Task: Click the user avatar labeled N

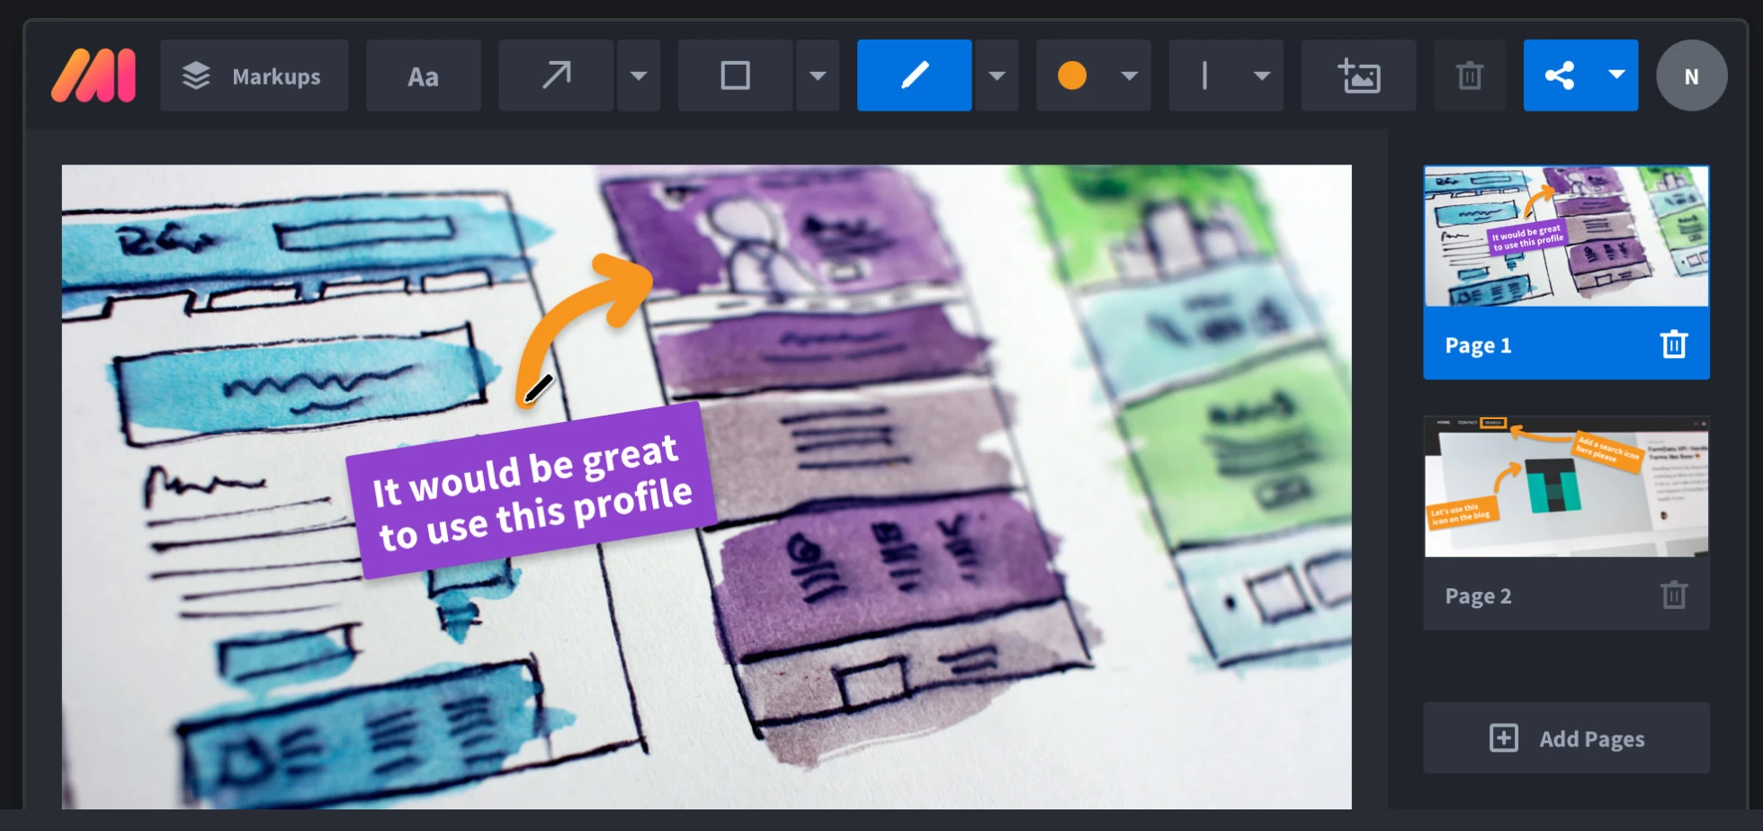Action: (1692, 76)
